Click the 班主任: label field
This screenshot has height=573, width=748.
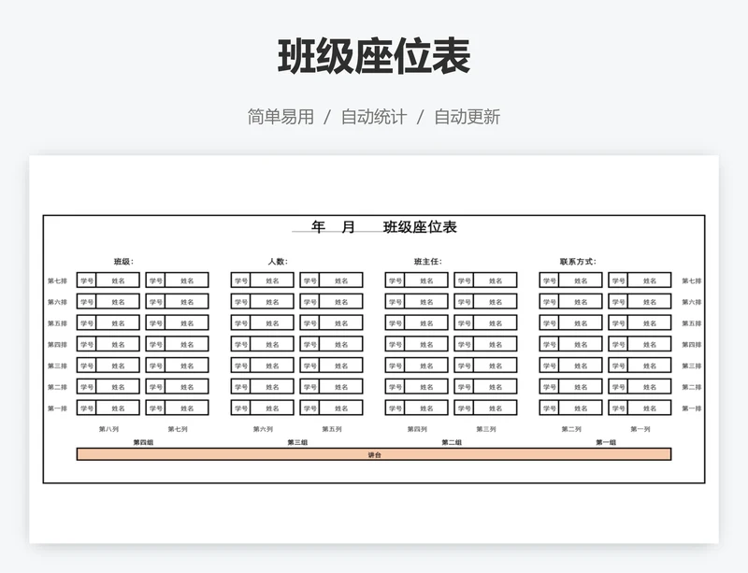[428, 262]
